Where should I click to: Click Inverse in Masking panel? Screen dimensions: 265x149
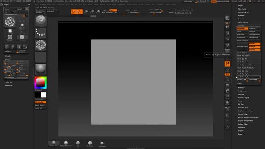click(255, 29)
